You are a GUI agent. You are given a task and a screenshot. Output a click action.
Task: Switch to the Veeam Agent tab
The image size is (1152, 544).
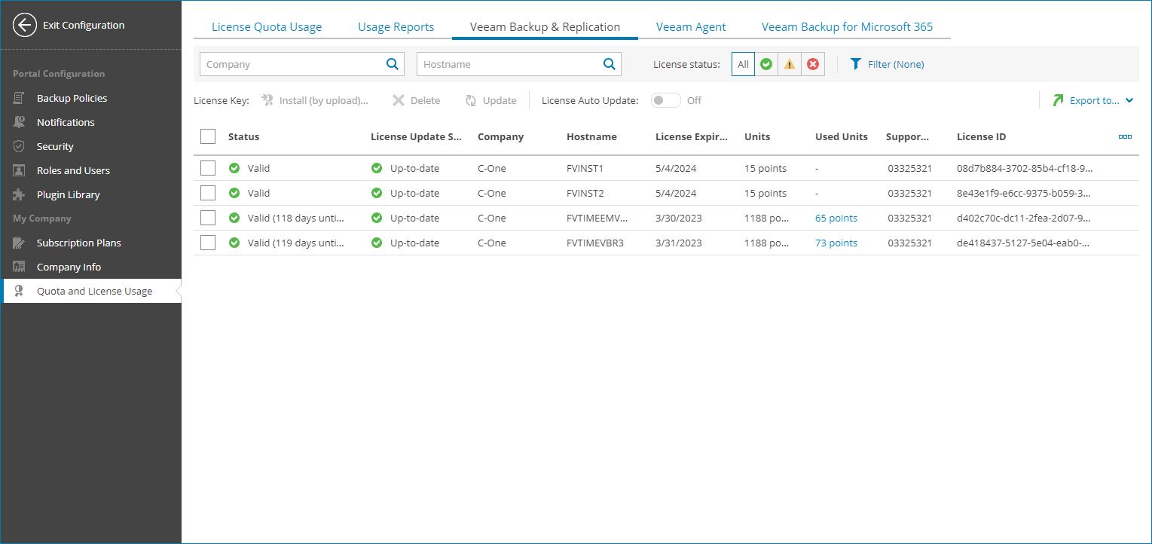(x=690, y=26)
